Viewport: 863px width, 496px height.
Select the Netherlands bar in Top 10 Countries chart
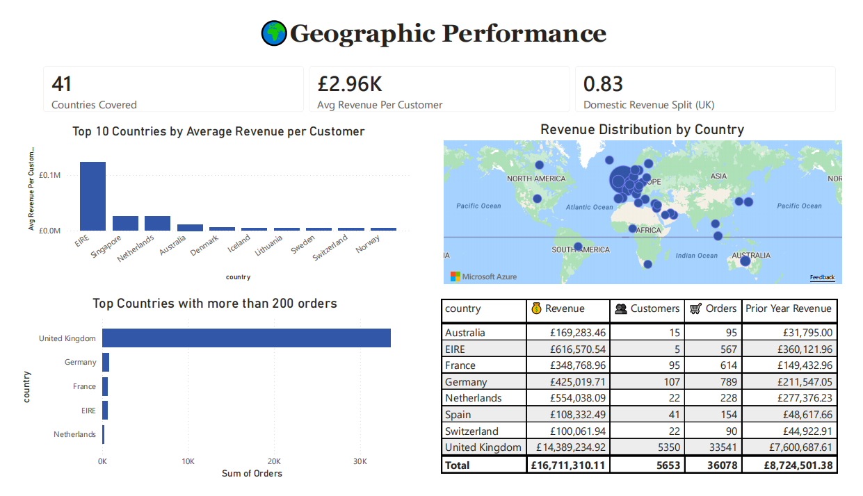(x=157, y=223)
